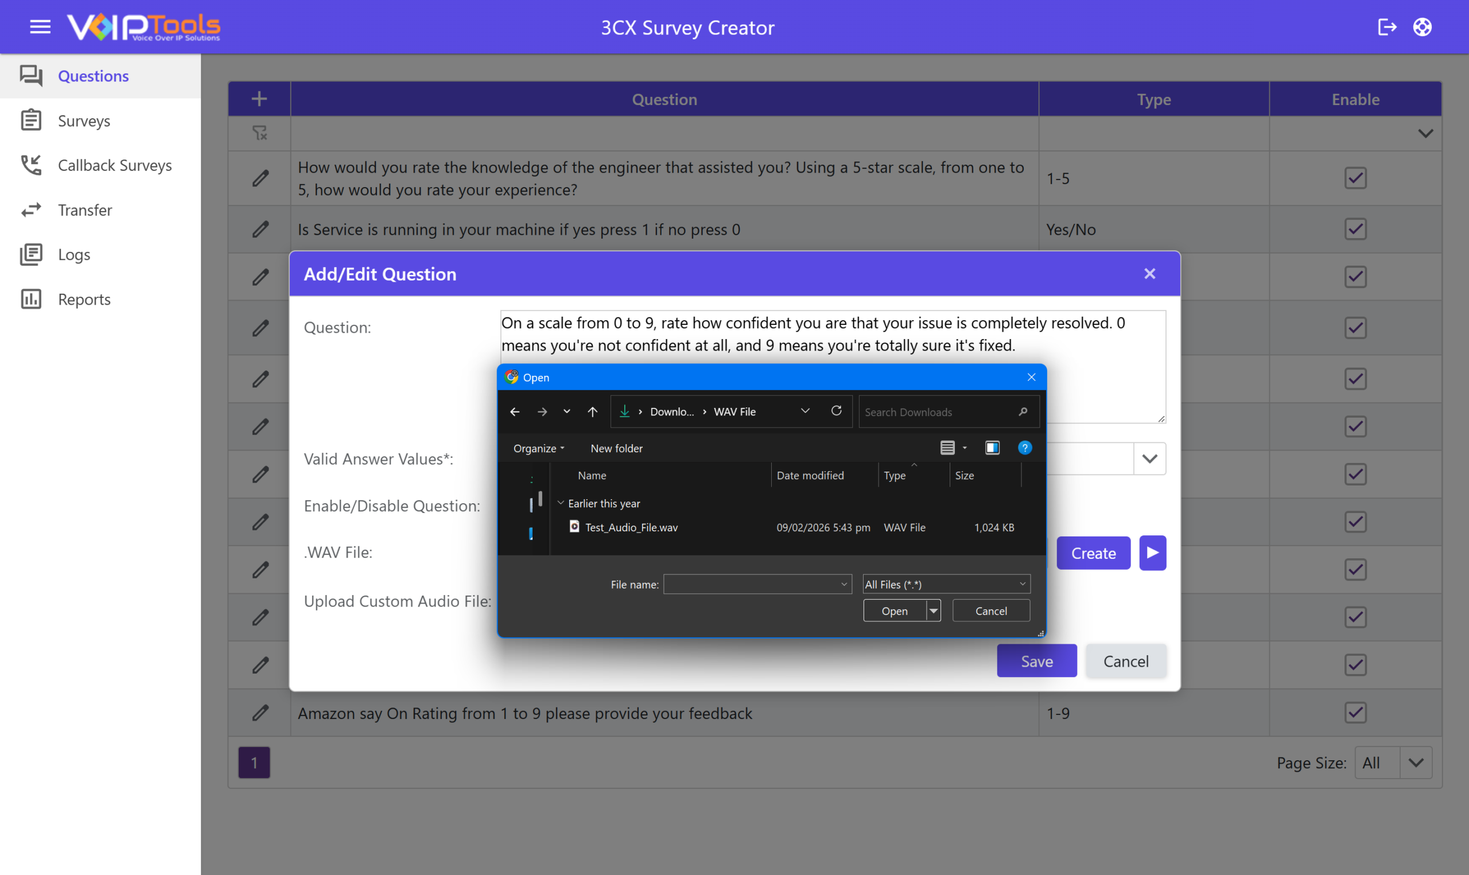Image resolution: width=1469 pixels, height=875 pixels.
Task: Click the Question column header in table
Action: [x=664, y=99]
